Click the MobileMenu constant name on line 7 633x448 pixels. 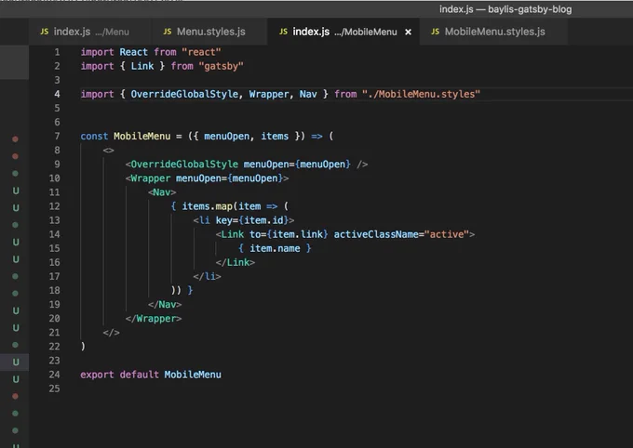[142, 137]
